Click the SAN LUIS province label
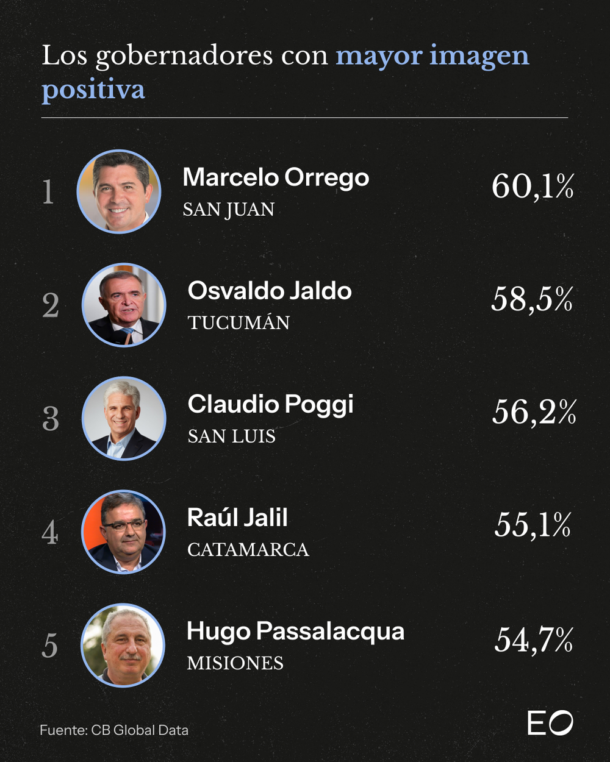This screenshot has width=610, height=762. (x=232, y=436)
